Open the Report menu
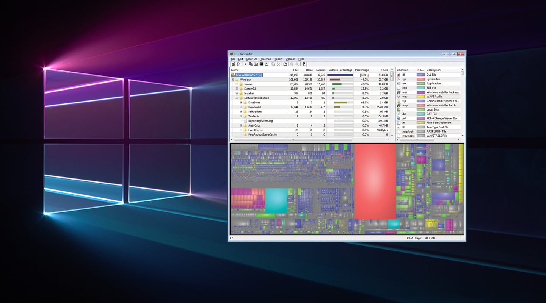Screen dimensions: 546x303 pos(278,59)
